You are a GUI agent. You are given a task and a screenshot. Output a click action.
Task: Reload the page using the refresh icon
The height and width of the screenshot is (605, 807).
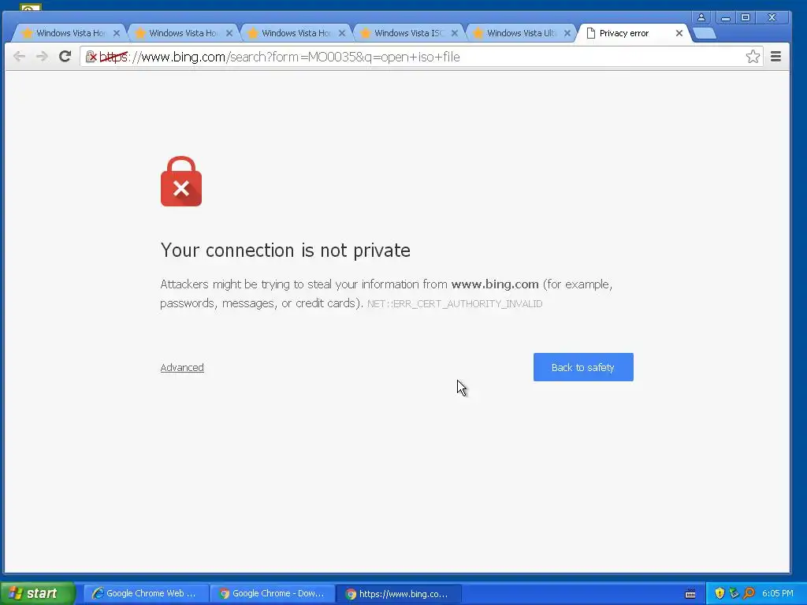(65, 57)
